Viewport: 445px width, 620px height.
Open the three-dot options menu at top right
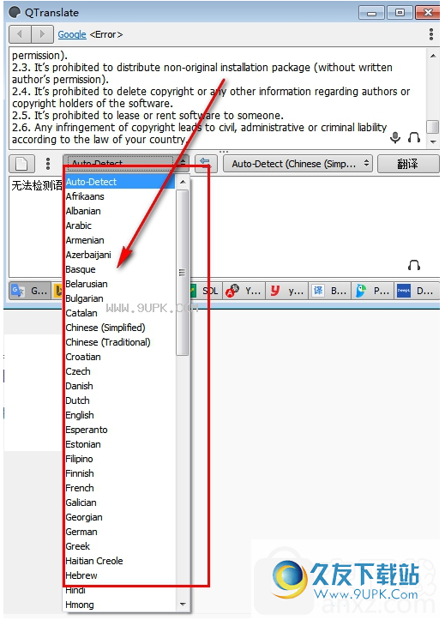coord(431,34)
